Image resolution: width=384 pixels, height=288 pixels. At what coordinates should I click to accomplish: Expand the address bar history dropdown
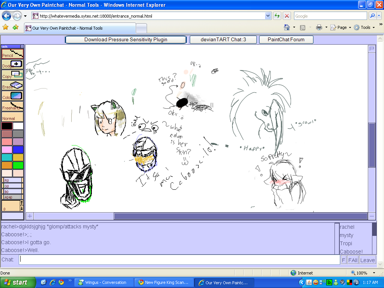[x=268, y=16]
